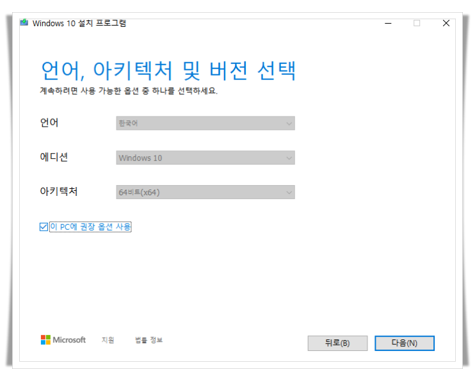The width and height of the screenshot is (475, 381).
Task: Open the 지원 link
Action: [x=108, y=340]
